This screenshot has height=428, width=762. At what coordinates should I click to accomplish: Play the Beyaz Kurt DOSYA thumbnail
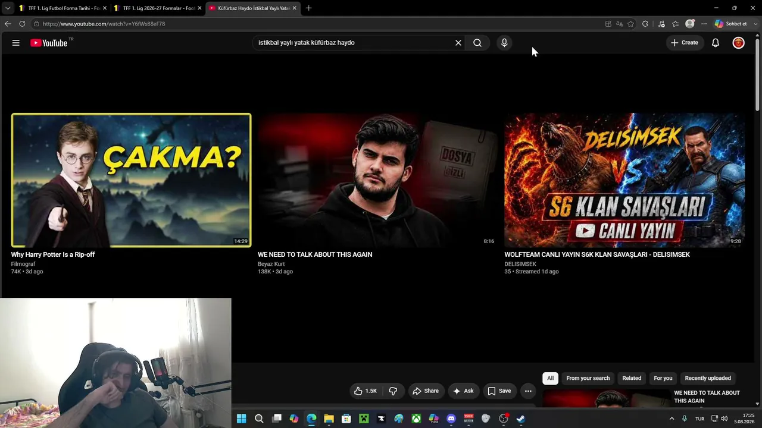tap(377, 180)
